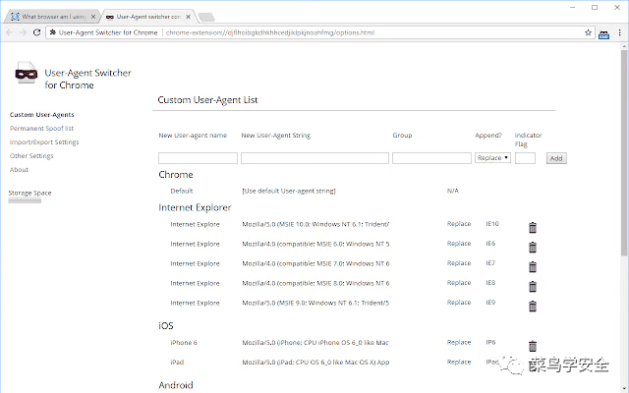Screen dimensions: 629x393
Task: Click the 'IE9' indicator flag
Action: (490, 303)
